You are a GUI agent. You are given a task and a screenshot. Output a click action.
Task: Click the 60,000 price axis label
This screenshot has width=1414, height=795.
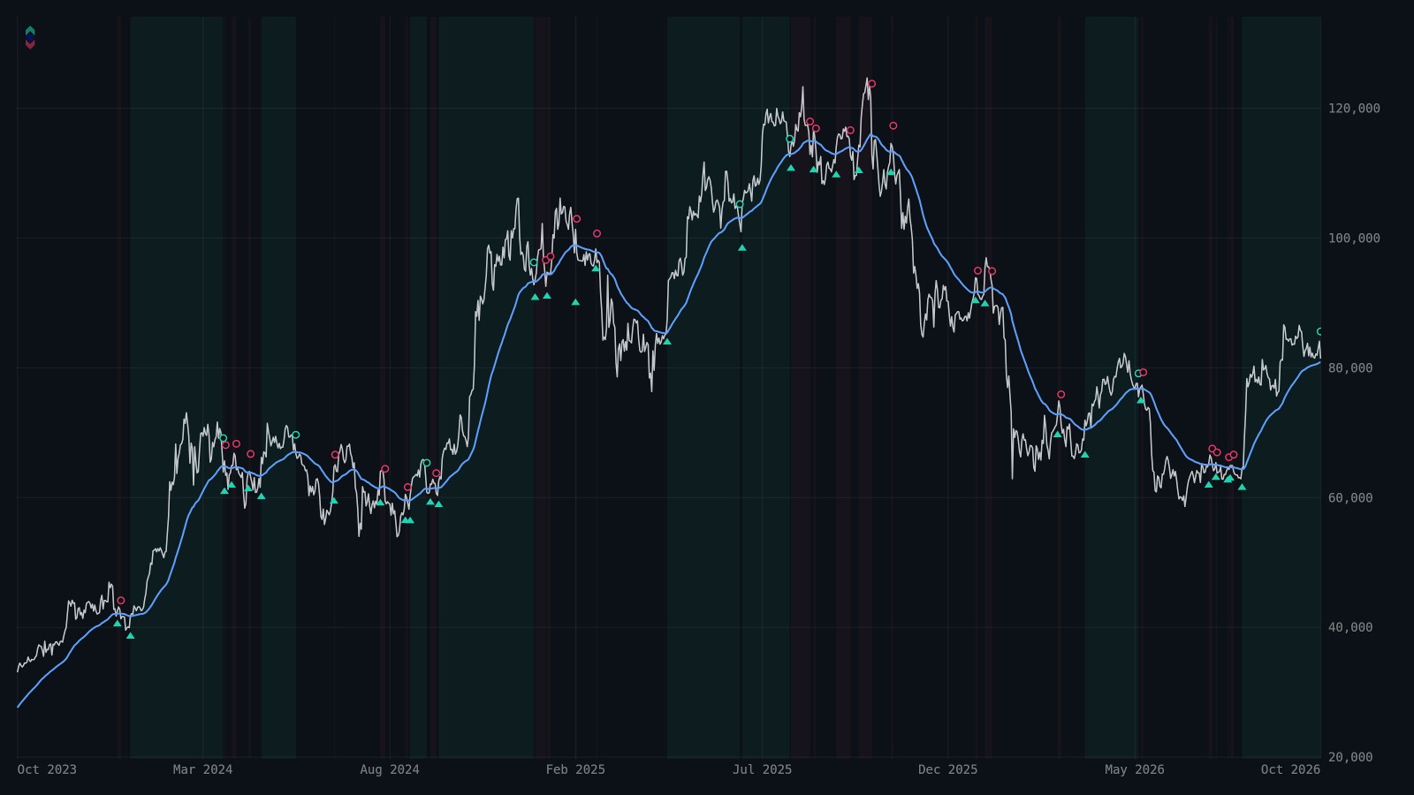pos(1350,498)
